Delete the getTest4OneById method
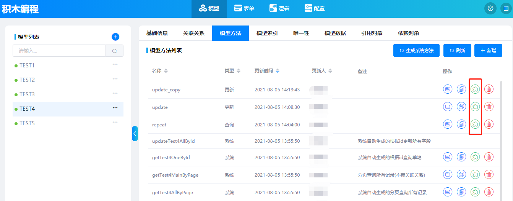This screenshot has height=201, width=513. pos(489,157)
